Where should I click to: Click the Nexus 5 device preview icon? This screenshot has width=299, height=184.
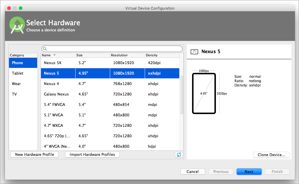click(x=194, y=52)
